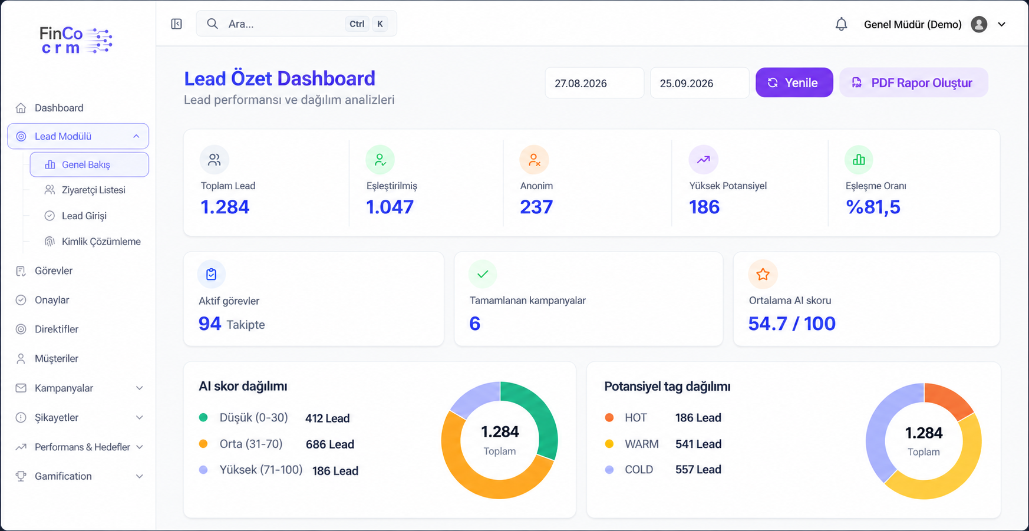
Task: Click the Ortalama AI skoru star icon
Action: (763, 274)
